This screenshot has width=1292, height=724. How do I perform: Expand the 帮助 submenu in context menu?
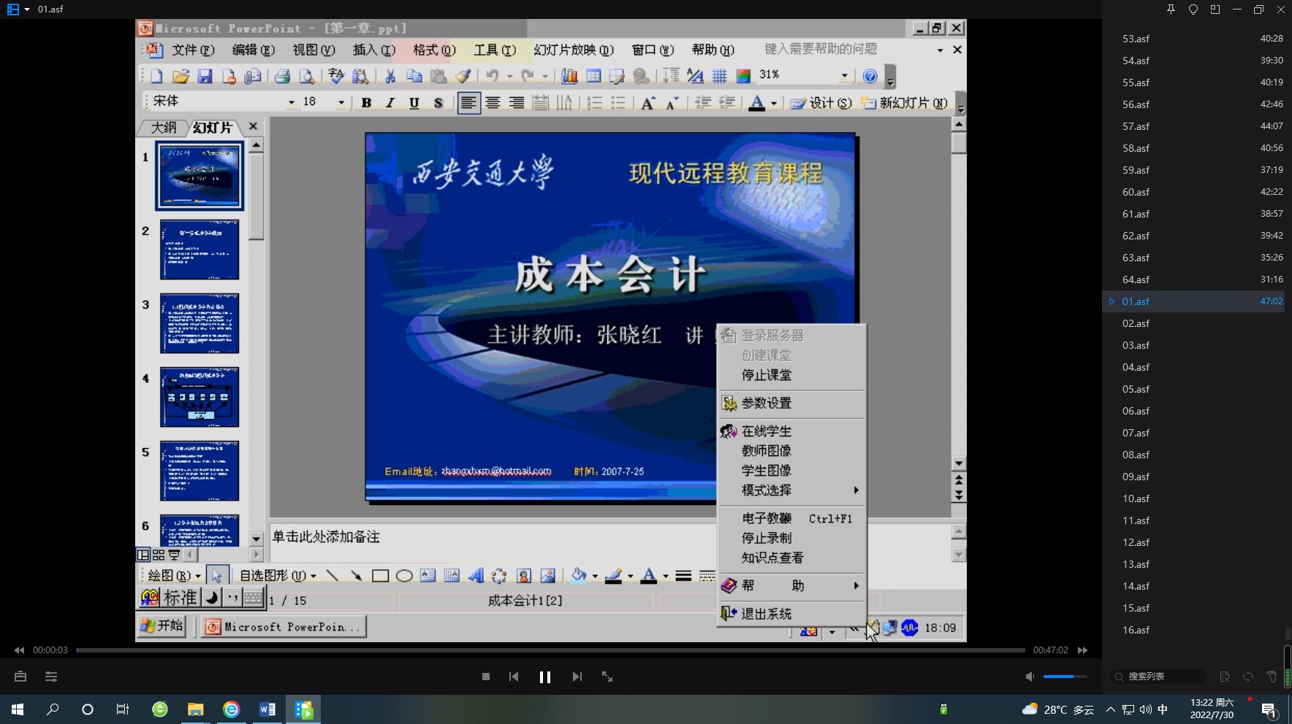(x=792, y=585)
